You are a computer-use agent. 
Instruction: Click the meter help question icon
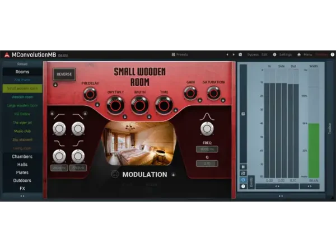[243, 186]
